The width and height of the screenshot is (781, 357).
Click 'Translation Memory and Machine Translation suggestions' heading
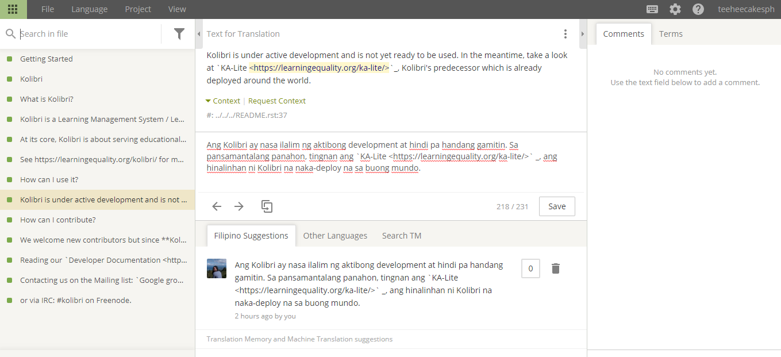tap(299, 339)
